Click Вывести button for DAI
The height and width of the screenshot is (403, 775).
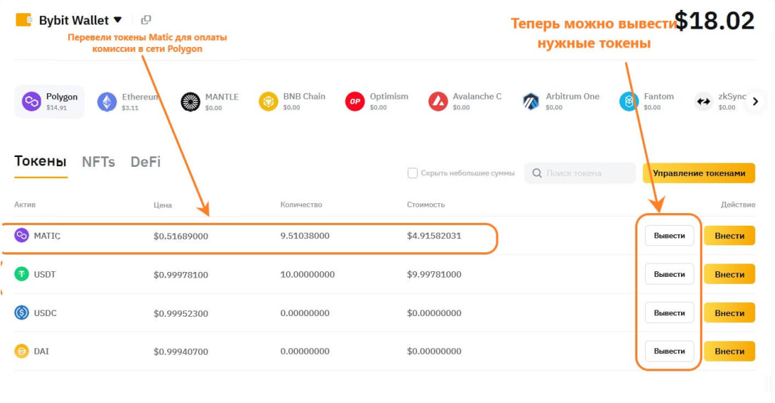coord(669,350)
